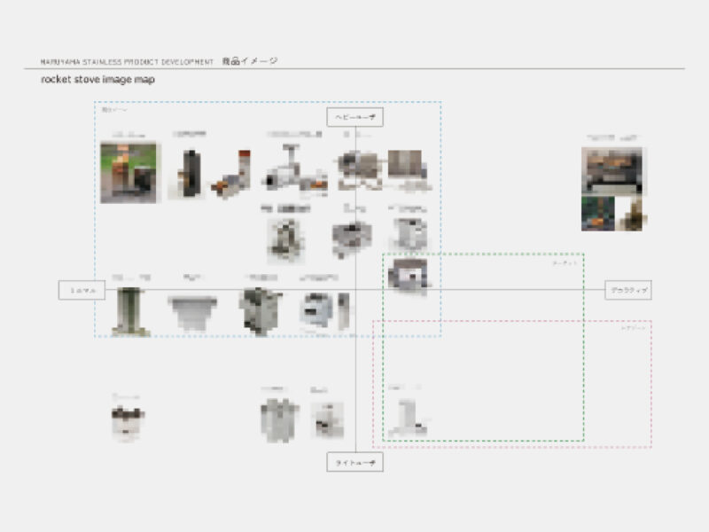Click the gray boxy stove right of trapezoid
The width and height of the screenshot is (709, 532).
[259, 309]
